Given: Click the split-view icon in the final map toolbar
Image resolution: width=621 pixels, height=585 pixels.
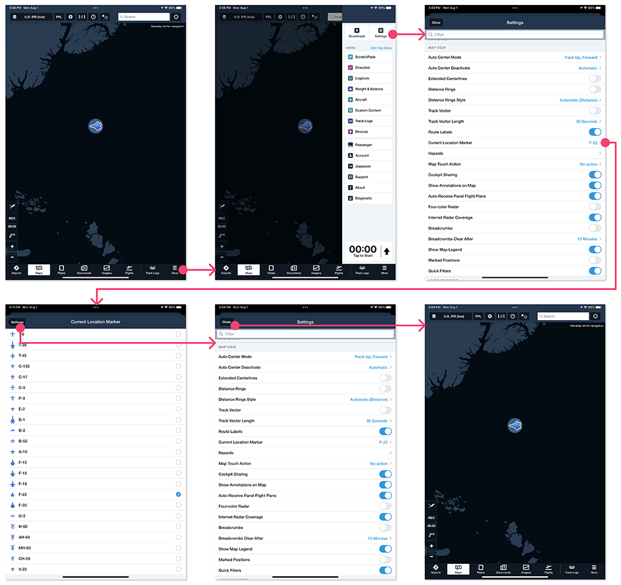Looking at the screenshot, I should (501, 316).
